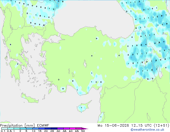Select the legend swatch between 15 and 20
Screen dimensions: 170x132
point(42,128)
